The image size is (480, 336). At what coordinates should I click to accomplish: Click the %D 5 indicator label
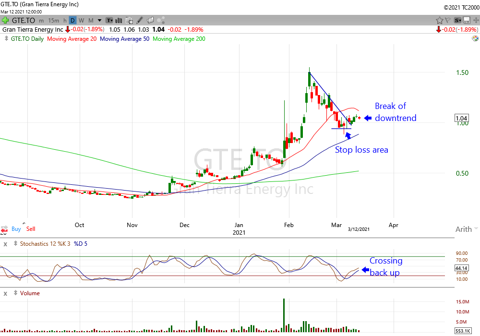[81, 244]
